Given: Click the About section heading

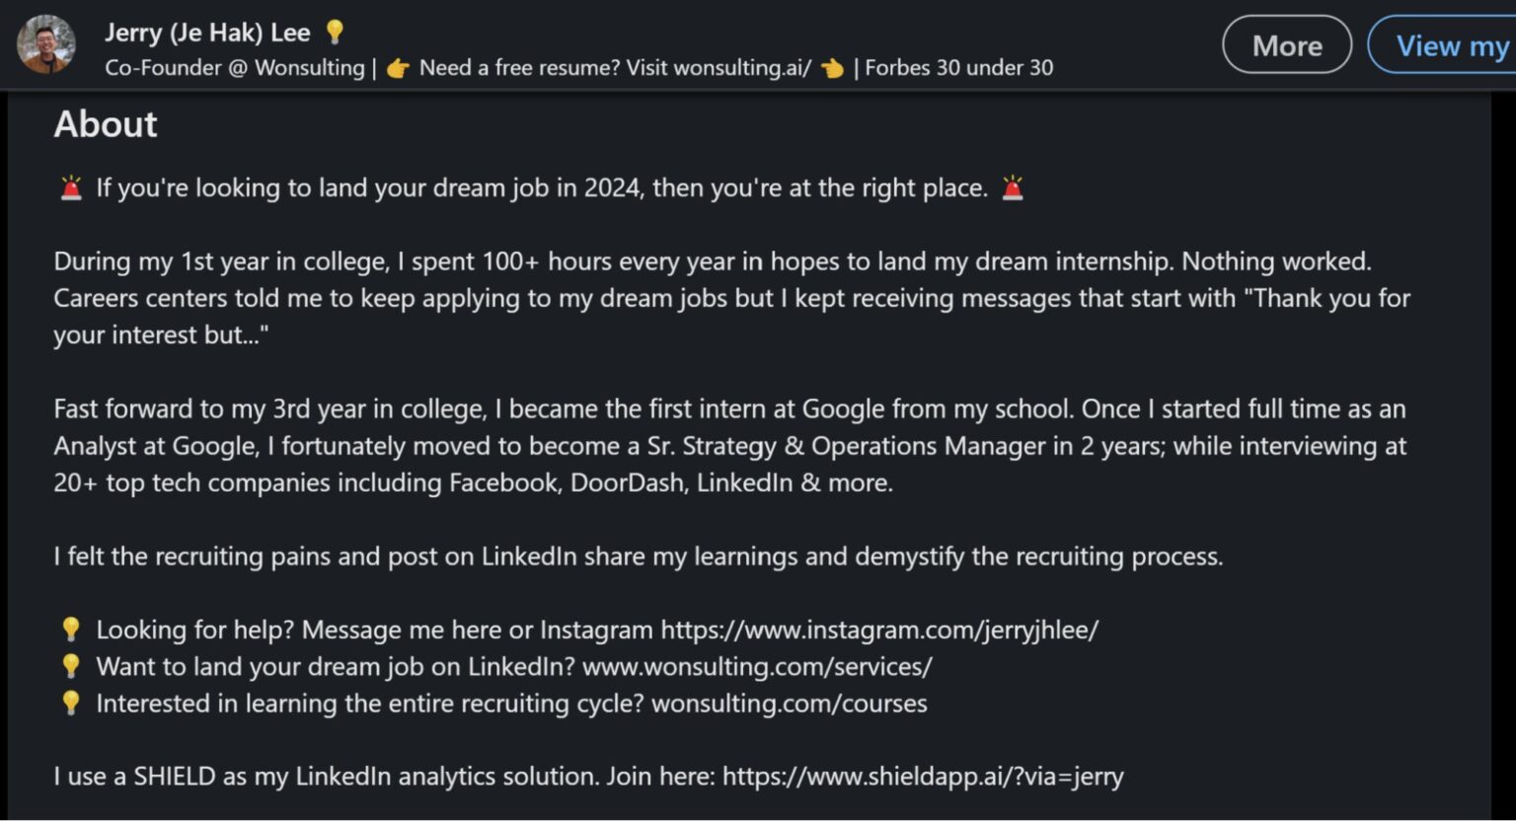Looking at the screenshot, I should coord(105,124).
